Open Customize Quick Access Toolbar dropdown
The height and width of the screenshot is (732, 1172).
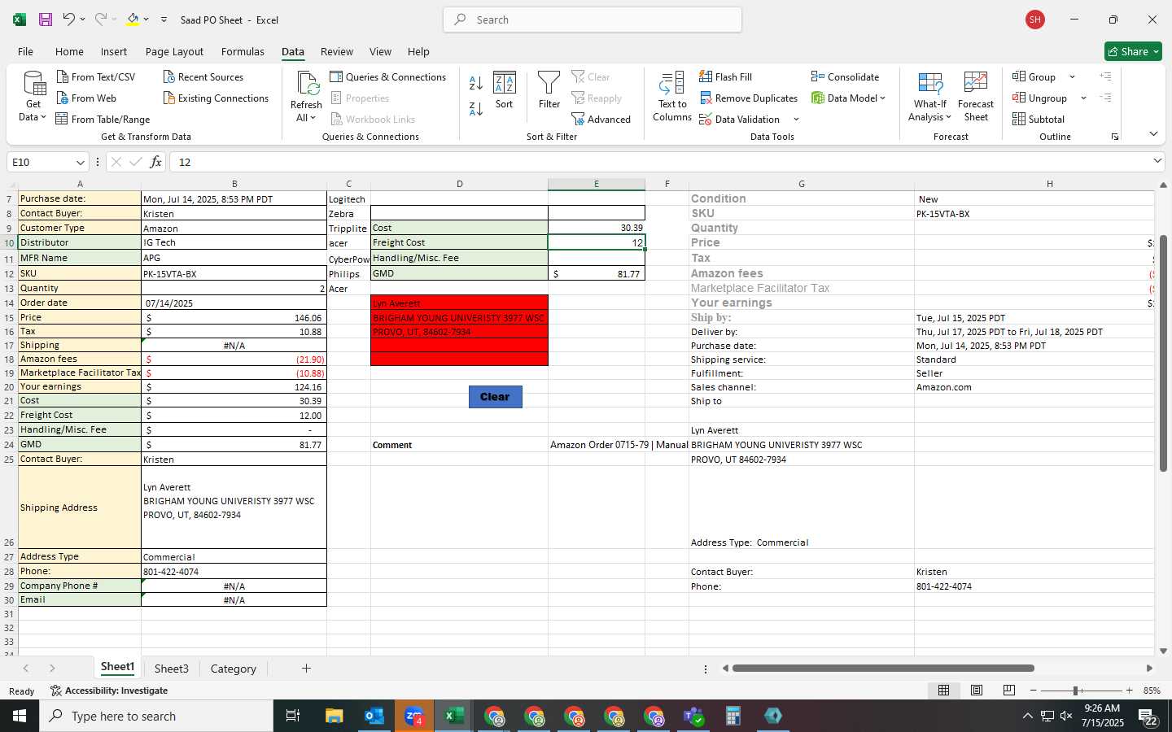[164, 20]
